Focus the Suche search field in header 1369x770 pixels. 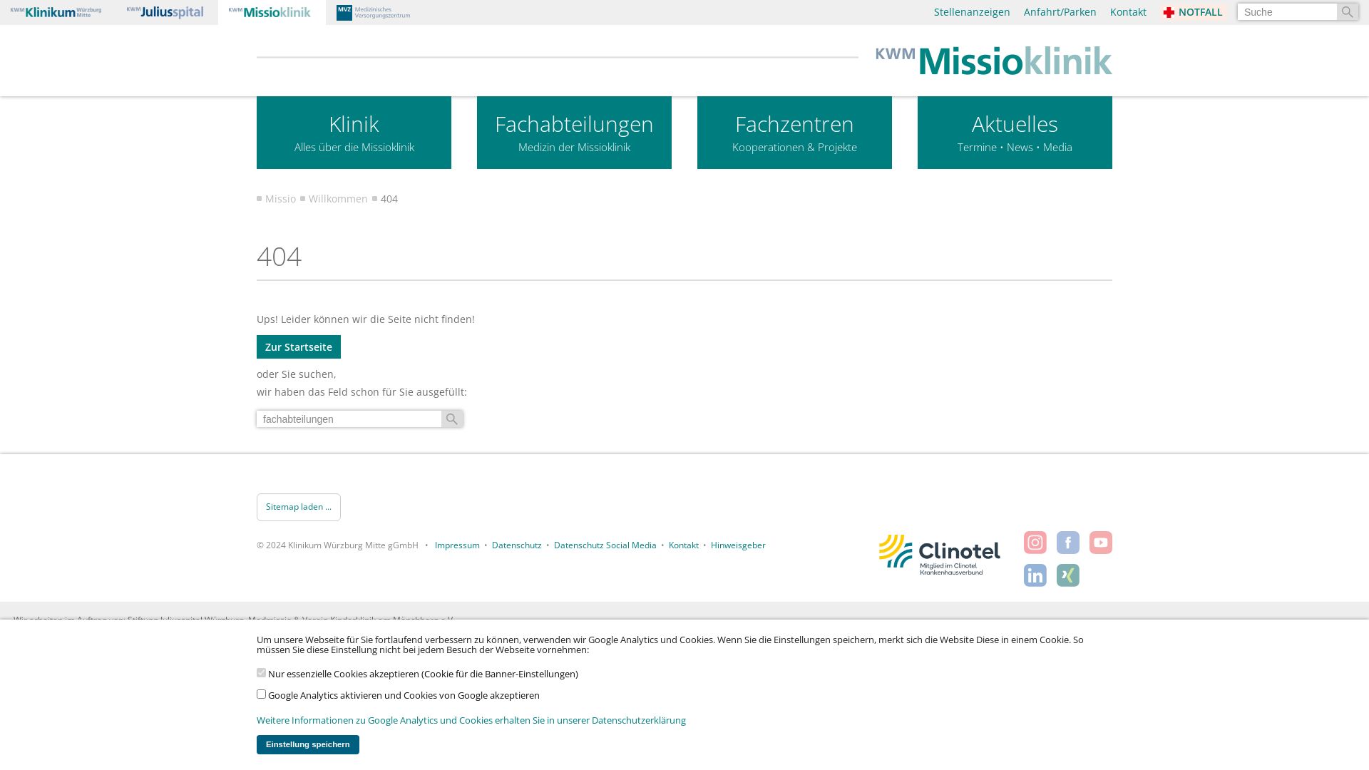[x=1287, y=12]
